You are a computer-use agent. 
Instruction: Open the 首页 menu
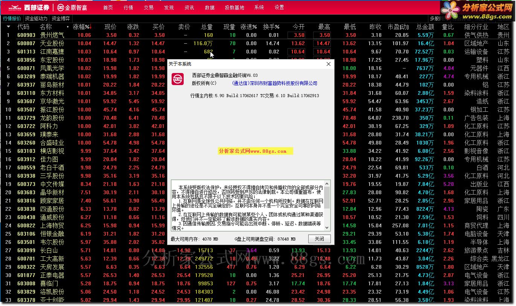coord(108,8)
